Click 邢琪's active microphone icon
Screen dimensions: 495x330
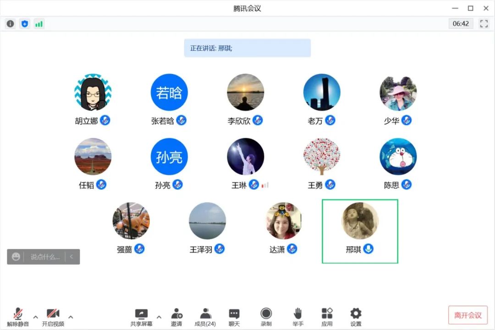tap(368, 249)
